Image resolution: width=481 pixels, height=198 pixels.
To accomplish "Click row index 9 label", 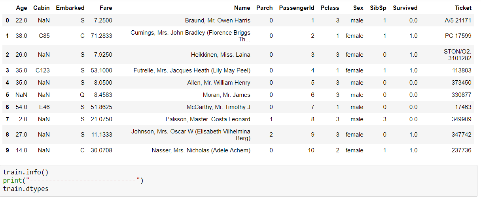I will pyautogui.click(x=8, y=150).
